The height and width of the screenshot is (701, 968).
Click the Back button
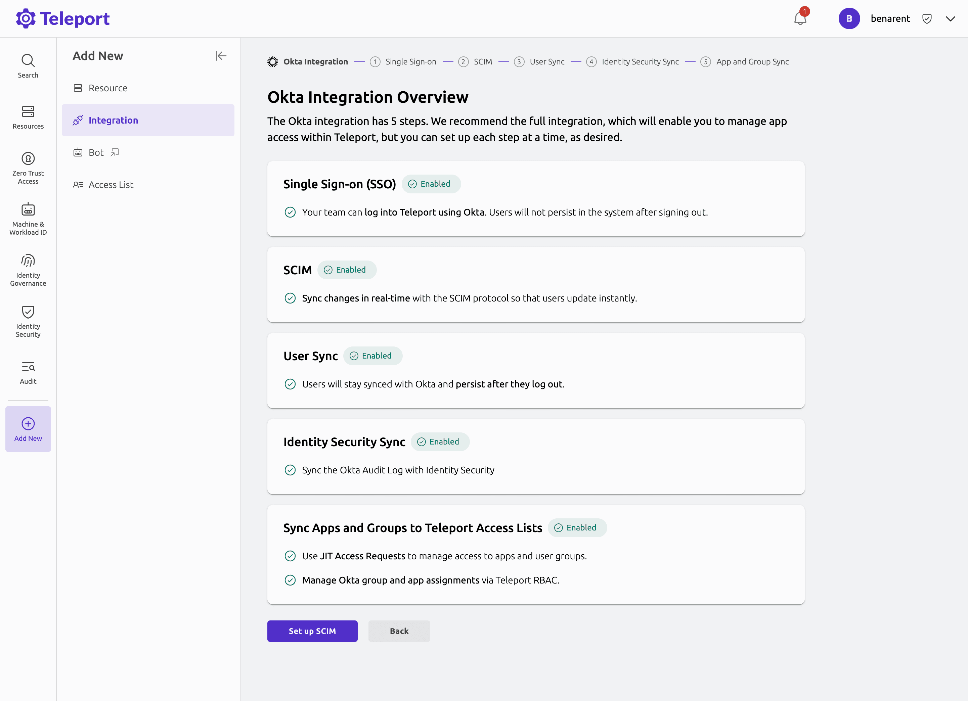pyautogui.click(x=399, y=631)
